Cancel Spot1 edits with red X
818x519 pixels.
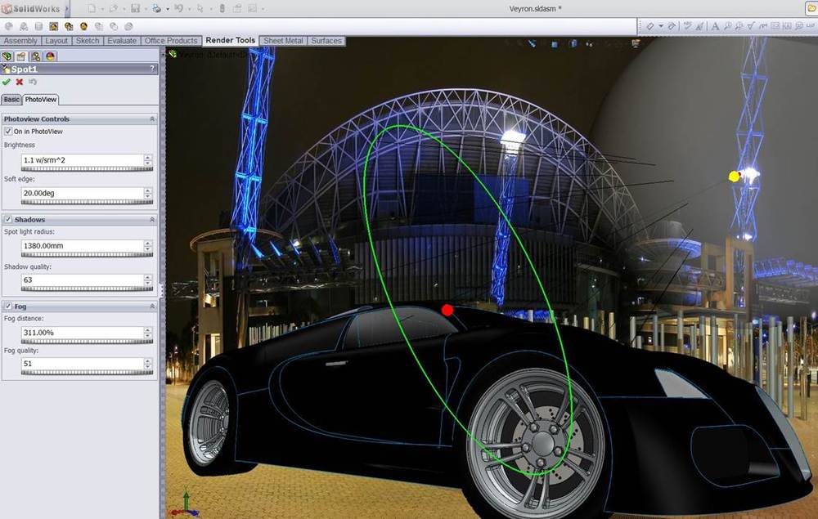(x=20, y=83)
